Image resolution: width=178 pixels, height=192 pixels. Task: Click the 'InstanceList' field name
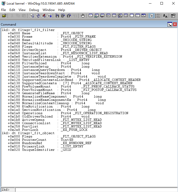pyautogui.click(x=34, y=53)
